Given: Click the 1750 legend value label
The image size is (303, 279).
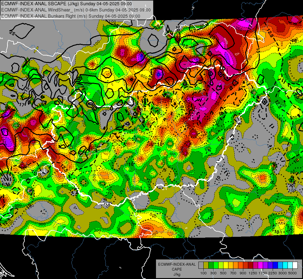Looking at the screenshot, I should pyautogui.click(x=263, y=273).
